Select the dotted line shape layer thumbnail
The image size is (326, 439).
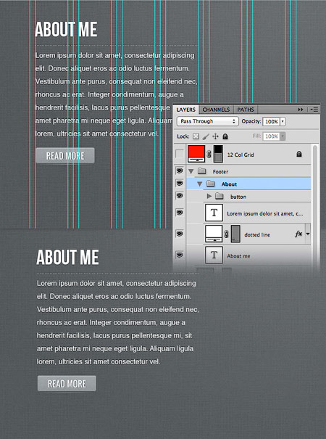tap(214, 234)
